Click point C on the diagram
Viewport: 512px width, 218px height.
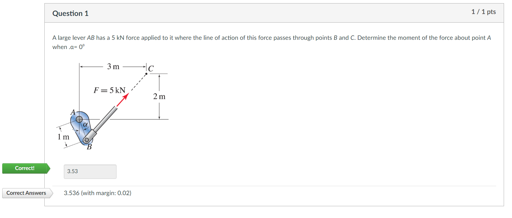[x=147, y=73]
